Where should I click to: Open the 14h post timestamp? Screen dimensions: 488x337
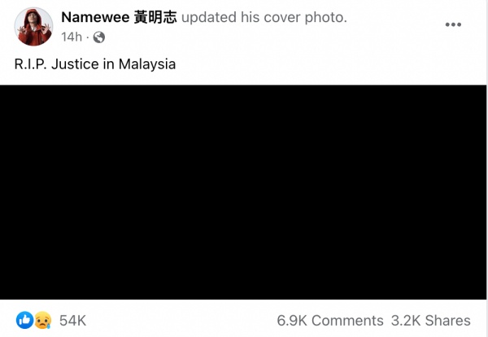click(72, 37)
